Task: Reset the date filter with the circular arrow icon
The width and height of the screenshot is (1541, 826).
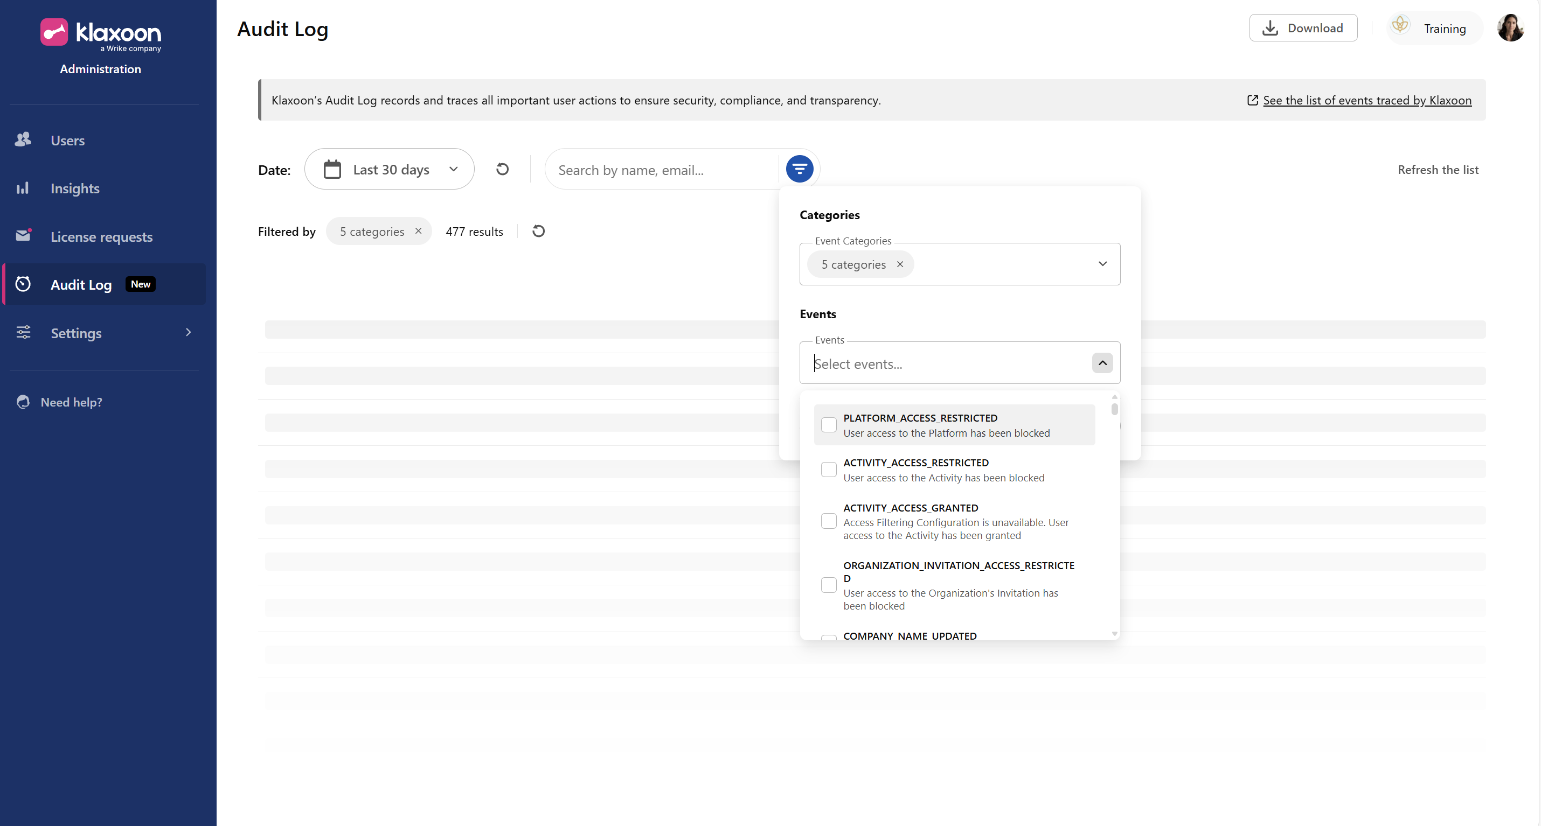Action: tap(503, 169)
